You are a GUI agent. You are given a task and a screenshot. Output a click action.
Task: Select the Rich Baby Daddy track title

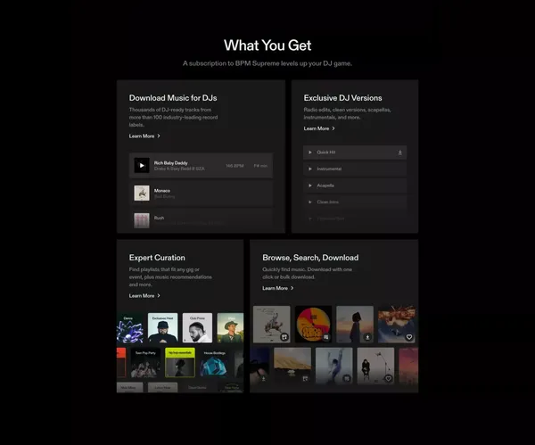[170, 163]
